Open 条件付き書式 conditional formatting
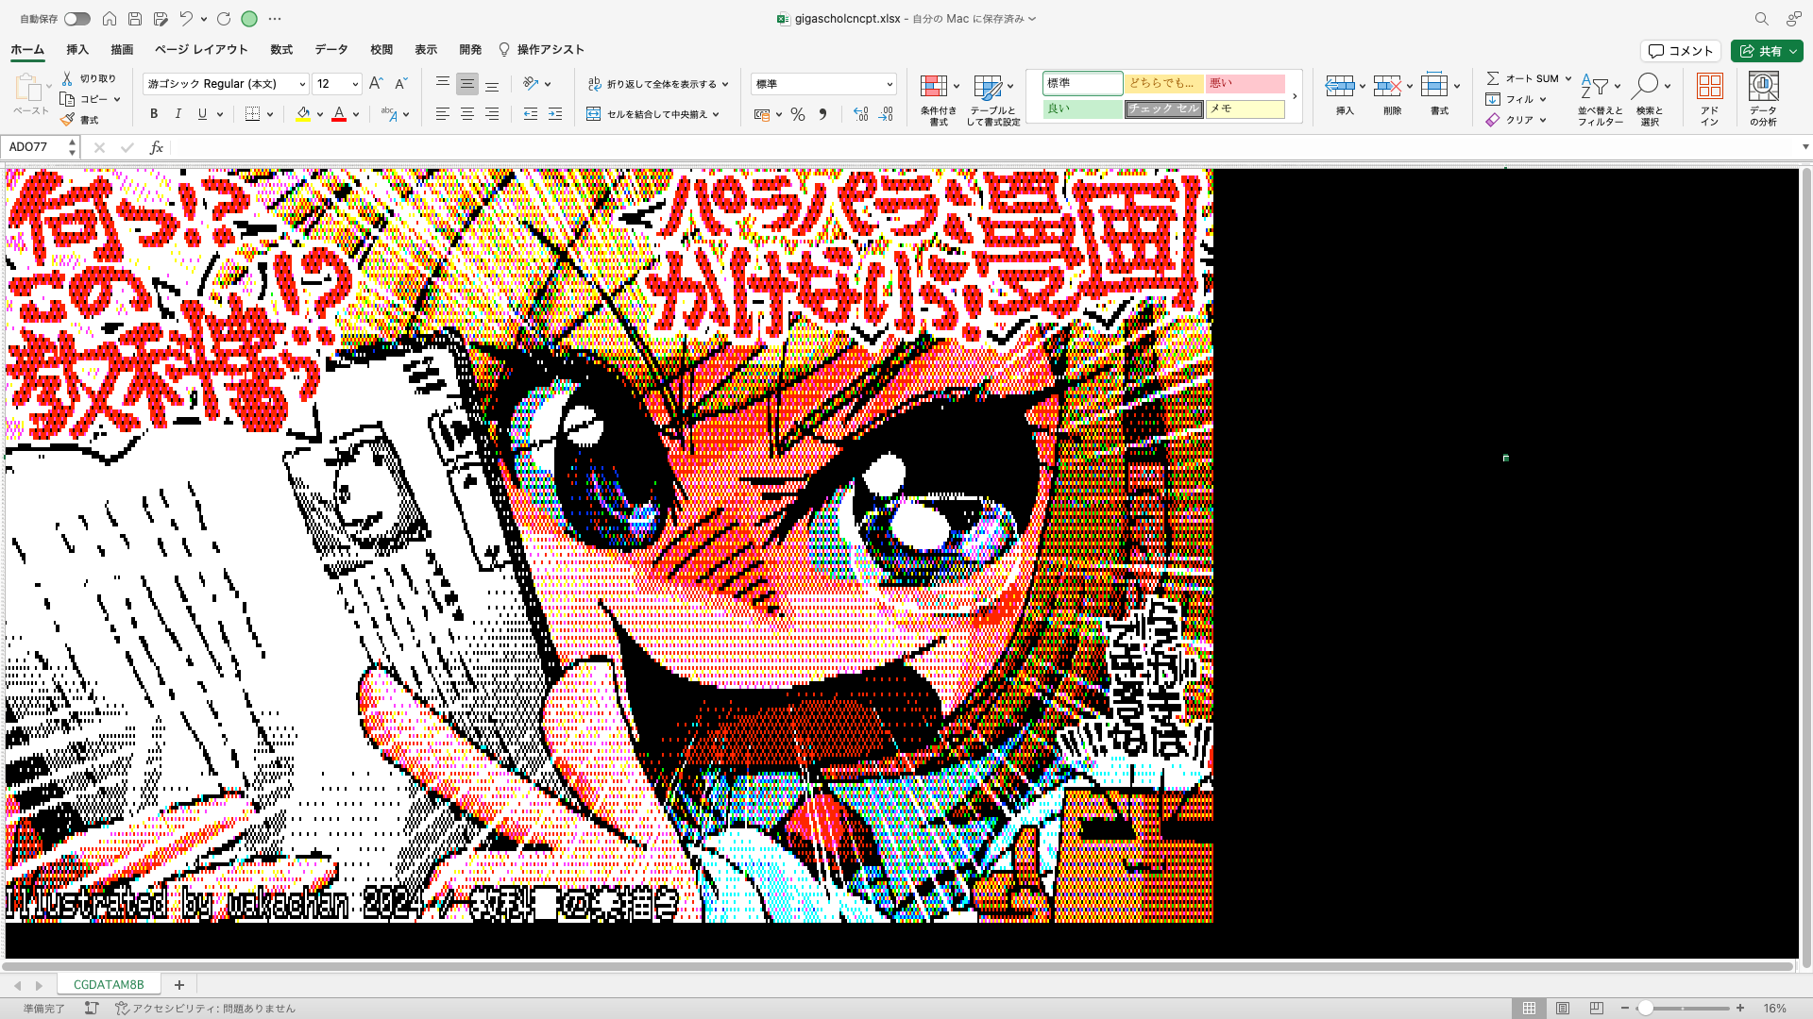 click(x=939, y=98)
